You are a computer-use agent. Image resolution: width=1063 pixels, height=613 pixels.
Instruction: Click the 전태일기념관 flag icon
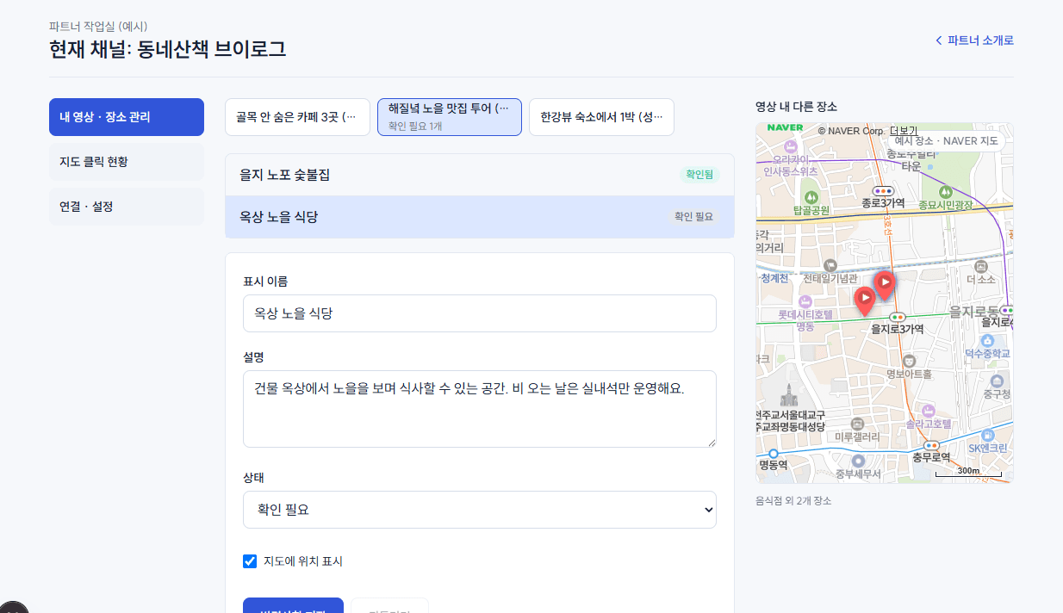(830, 266)
